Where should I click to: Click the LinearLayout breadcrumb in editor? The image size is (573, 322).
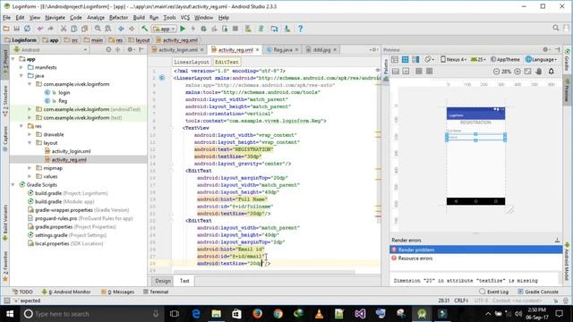pyautogui.click(x=192, y=62)
